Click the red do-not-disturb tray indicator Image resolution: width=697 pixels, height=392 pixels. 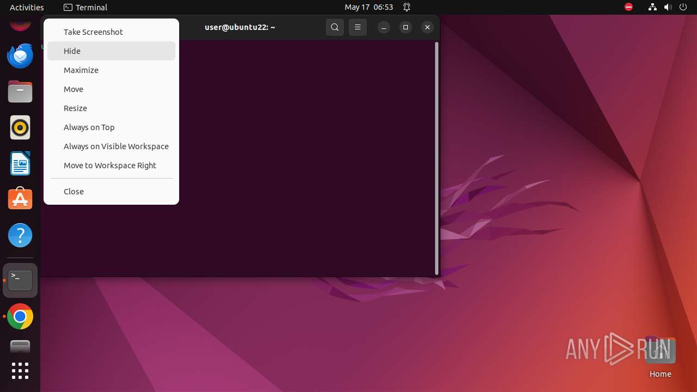pos(628,7)
